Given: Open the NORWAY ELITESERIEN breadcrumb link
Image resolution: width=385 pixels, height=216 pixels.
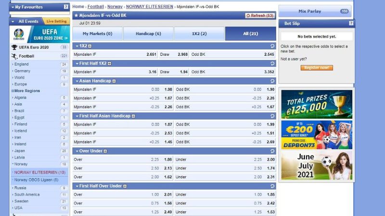Looking at the screenshot, I should pyautogui.click(x=150, y=7).
